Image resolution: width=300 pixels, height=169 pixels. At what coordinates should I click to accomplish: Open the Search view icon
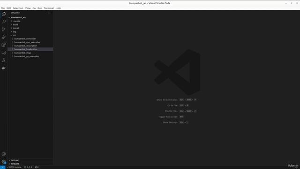click(4, 22)
